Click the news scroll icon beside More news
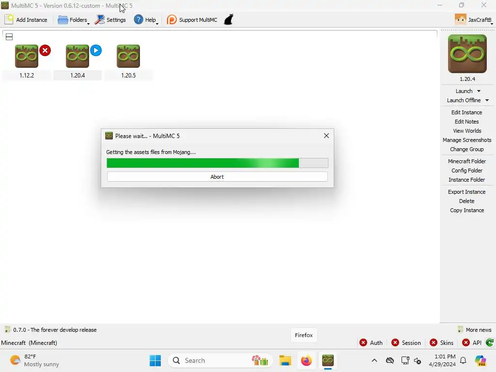Screen dimensions: 496x372 (x=460, y=329)
